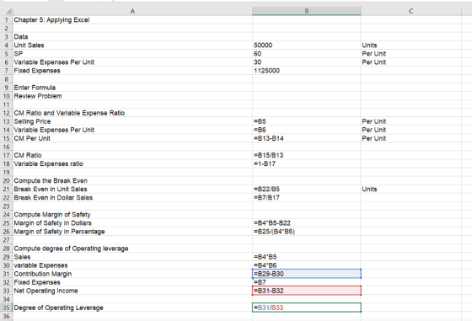
Task: Click the formula cell '=B15/B13'
Action: [307, 155]
